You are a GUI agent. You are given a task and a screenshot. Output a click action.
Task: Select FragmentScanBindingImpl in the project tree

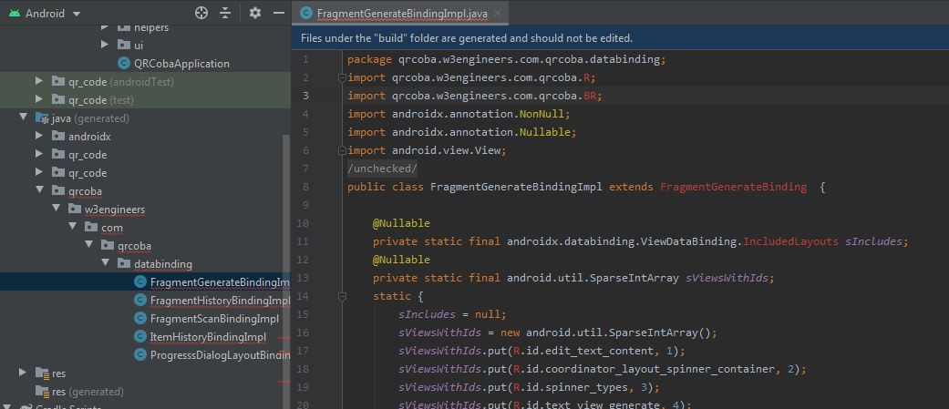click(214, 318)
